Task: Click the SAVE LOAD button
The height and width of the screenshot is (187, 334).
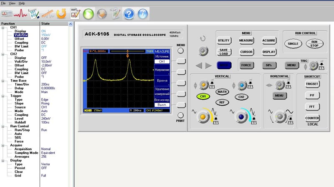Action: [x=224, y=52]
